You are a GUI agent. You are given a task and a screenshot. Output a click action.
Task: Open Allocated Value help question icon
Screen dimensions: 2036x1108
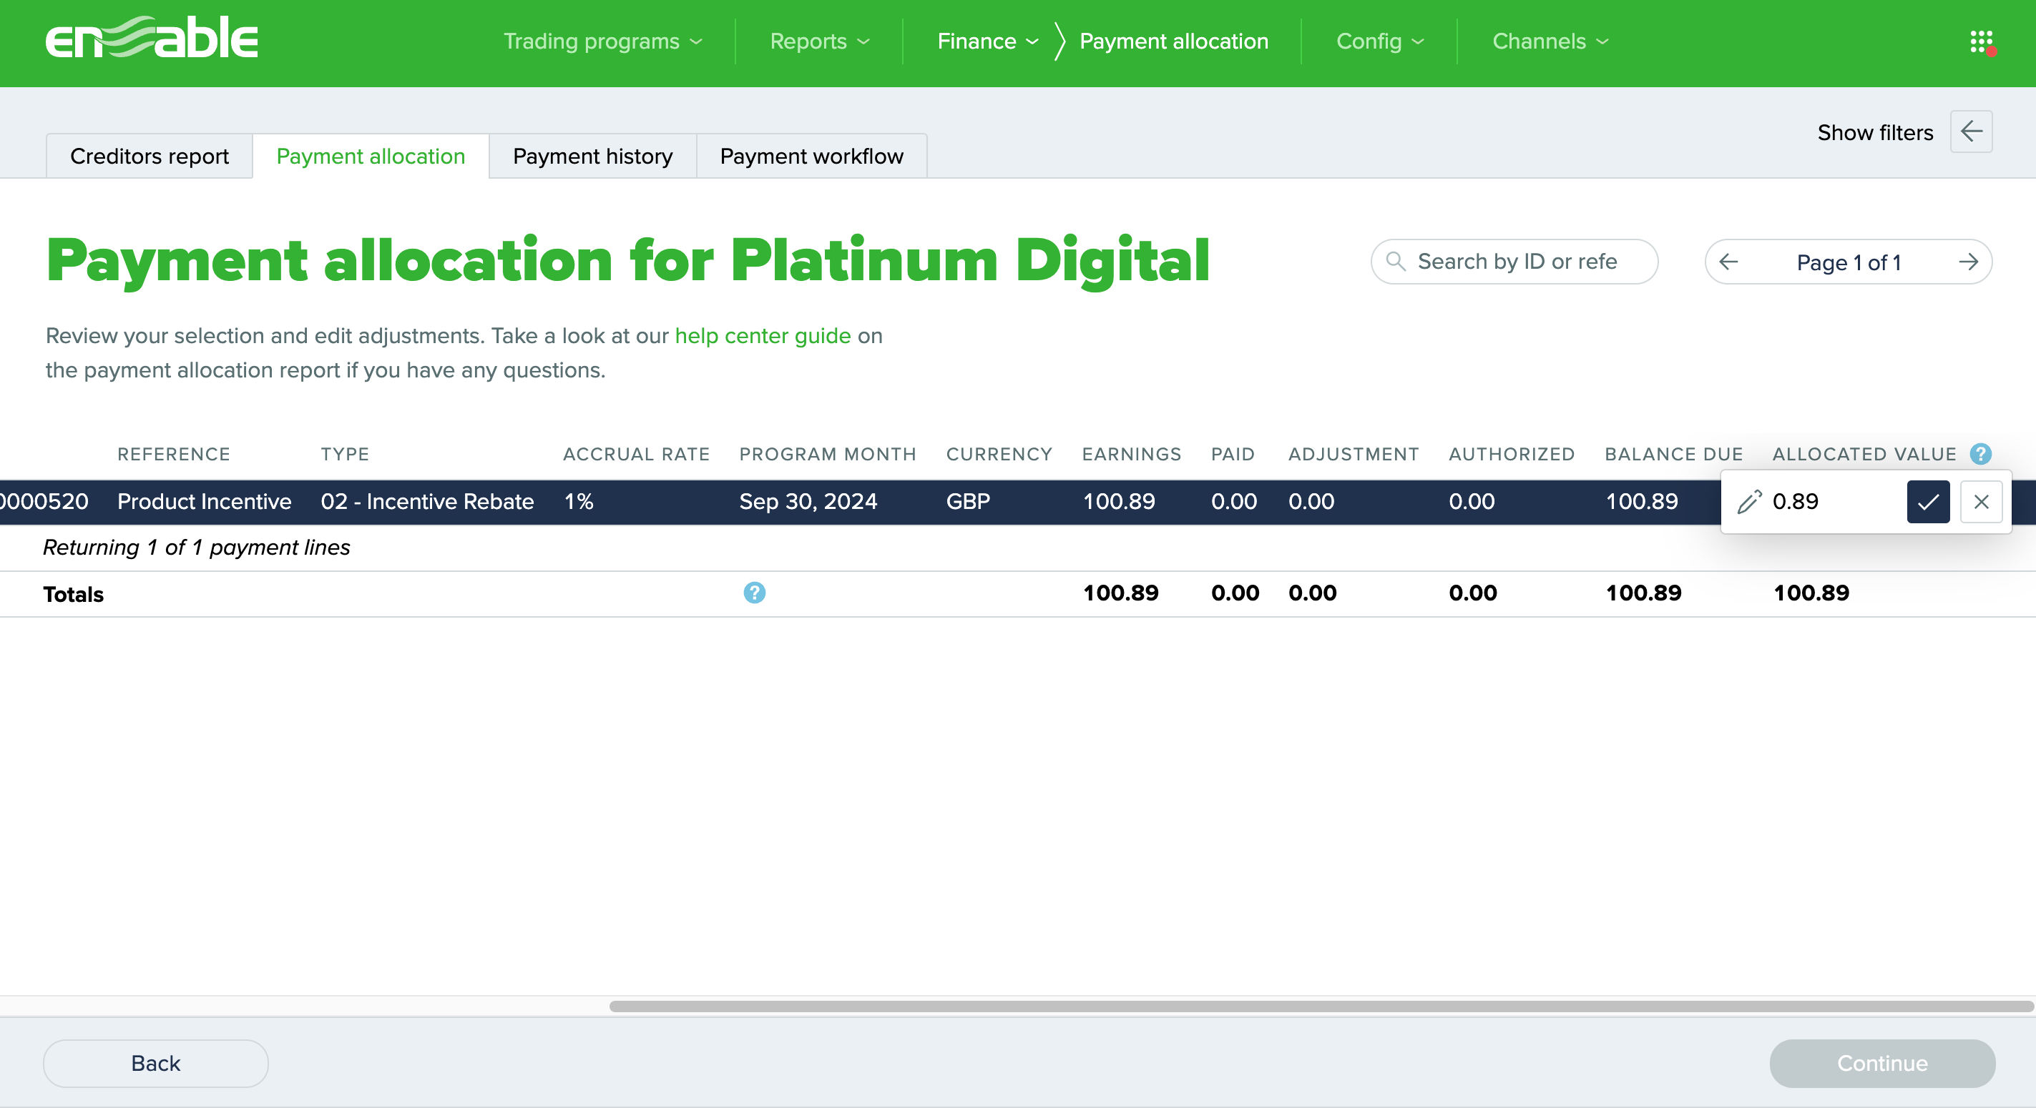tap(1980, 454)
